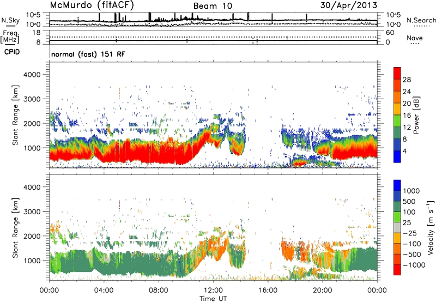The height and width of the screenshot is (302, 436).
Task: Click the Power [dB] colorbar title
Action: (x=416, y=115)
